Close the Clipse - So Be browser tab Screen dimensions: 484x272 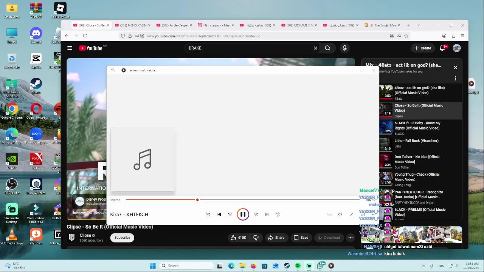(108, 25)
